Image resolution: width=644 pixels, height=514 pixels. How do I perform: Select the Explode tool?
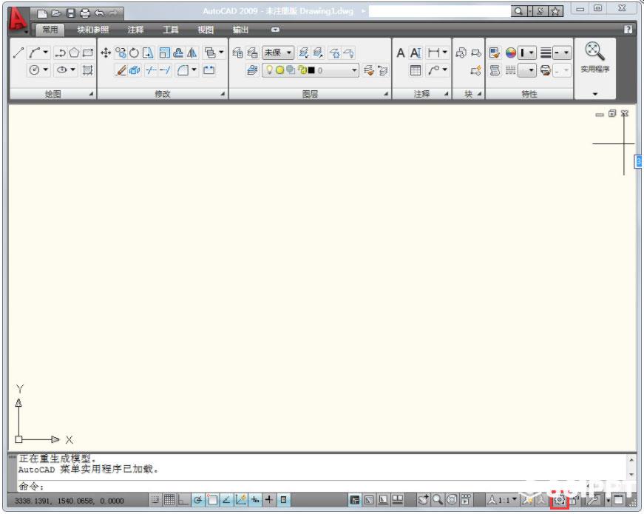135,70
